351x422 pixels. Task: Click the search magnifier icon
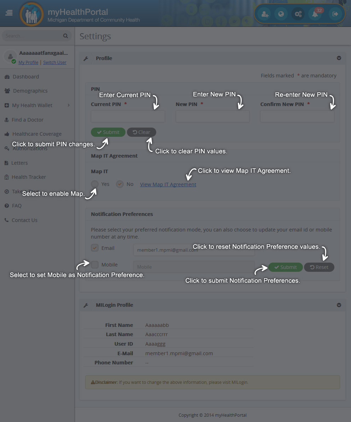tap(65, 36)
